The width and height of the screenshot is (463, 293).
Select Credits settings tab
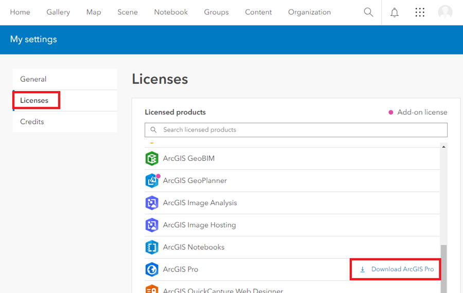coord(65,121)
